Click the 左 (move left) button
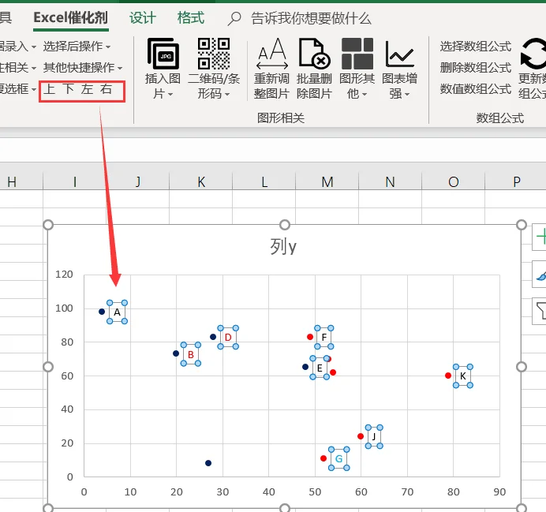 (87, 89)
